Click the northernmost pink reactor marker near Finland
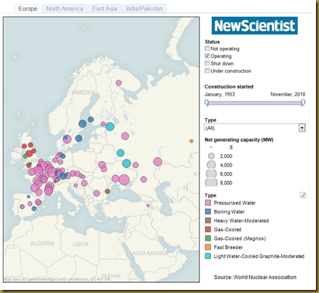 tap(119, 83)
